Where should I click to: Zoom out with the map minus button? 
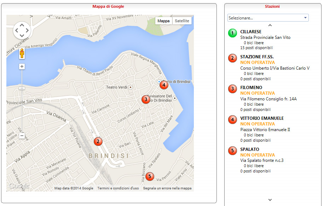(x=22, y=136)
